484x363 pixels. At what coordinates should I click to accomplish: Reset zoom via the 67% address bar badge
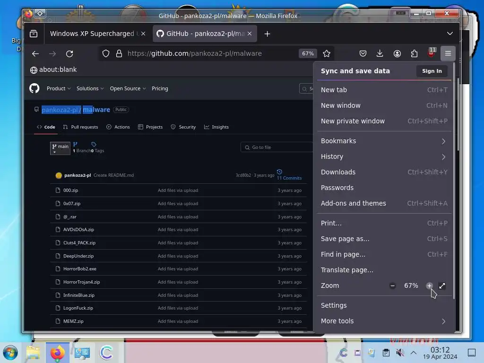tap(308, 53)
